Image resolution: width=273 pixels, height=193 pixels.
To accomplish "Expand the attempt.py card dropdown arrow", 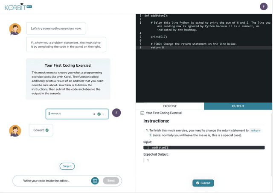I will [103, 114].
